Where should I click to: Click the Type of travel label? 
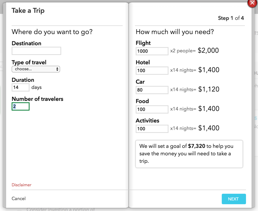click(x=29, y=62)
